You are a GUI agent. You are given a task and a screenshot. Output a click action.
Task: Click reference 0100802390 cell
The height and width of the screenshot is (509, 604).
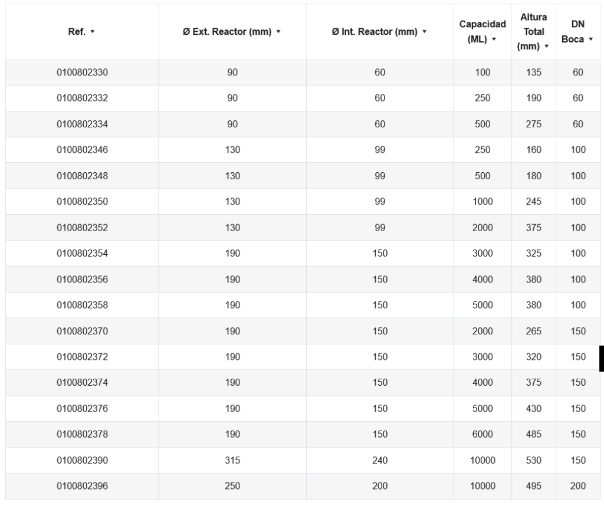pyautogui.click(x=82, y=460)
